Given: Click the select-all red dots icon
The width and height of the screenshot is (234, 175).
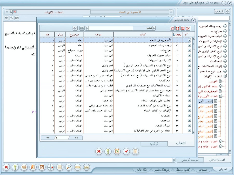Looking at the screenshot, I should pyautogui.click(x=177, y=28).
